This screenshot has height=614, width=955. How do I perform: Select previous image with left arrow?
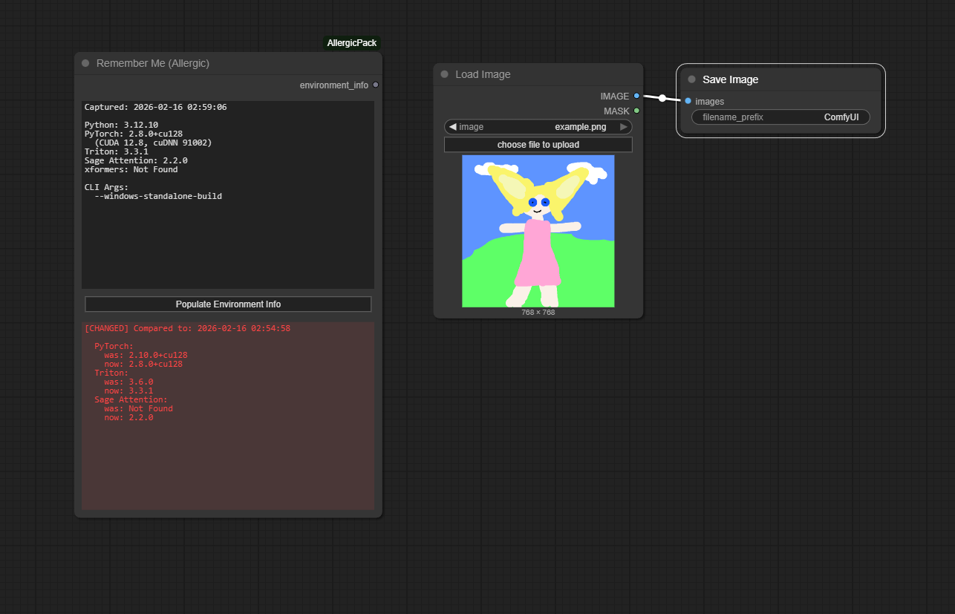point(452,127)
